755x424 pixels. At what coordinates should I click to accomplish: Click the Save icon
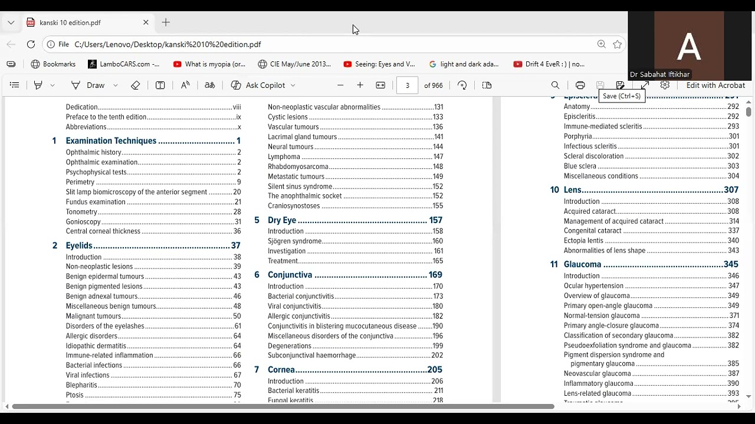tap(600, 85)
